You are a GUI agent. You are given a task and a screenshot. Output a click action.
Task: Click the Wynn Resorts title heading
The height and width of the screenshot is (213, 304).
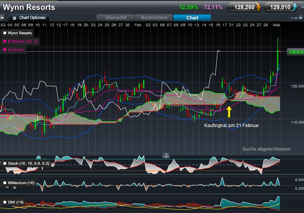[29, 7]
